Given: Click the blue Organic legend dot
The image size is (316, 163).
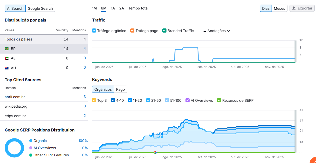Looking at the screenshot, I should point(31,141).
